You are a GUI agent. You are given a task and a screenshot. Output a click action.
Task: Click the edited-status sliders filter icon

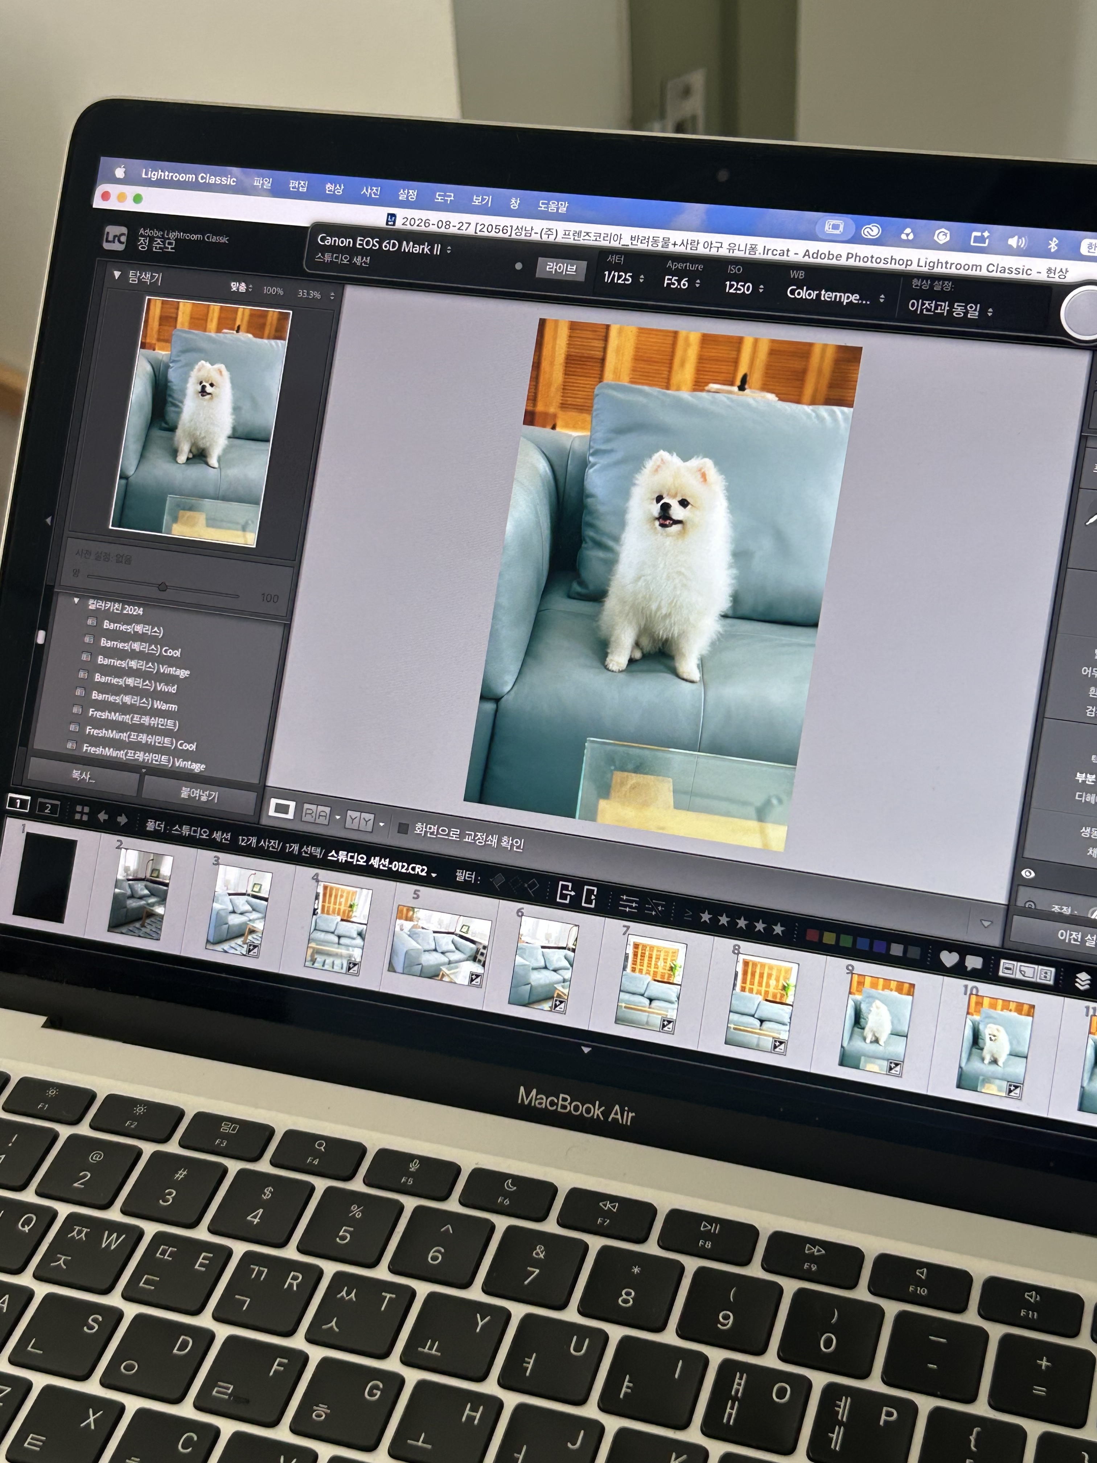[x=628, y=903]
